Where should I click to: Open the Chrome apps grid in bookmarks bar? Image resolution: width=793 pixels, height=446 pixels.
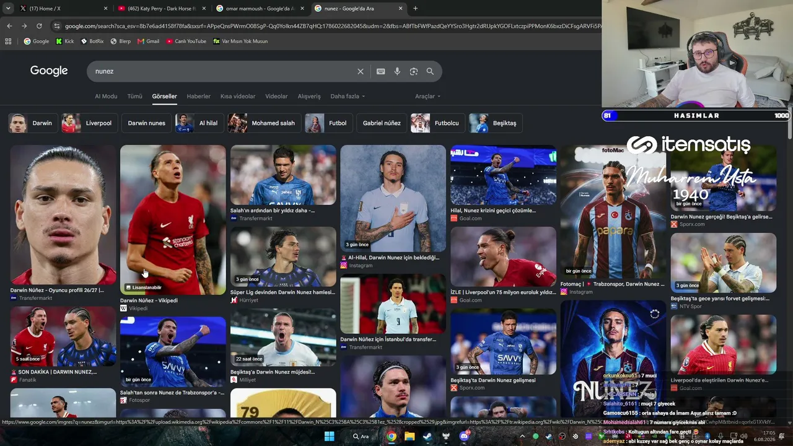[x=8, y=42]
